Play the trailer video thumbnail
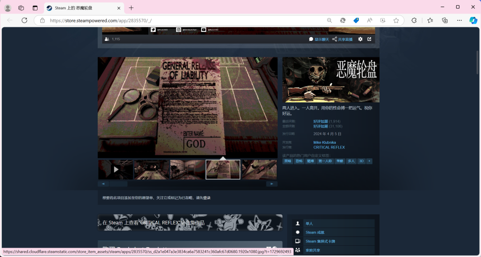The image size is (481, 257). [116, 169]
